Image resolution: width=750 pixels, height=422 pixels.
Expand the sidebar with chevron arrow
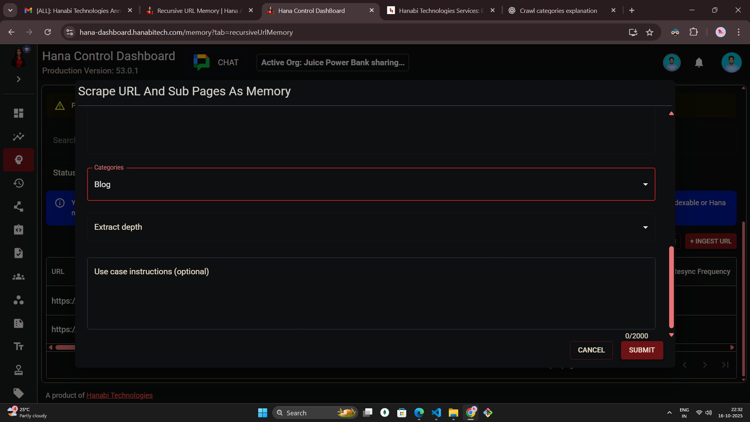coord(18,79)
